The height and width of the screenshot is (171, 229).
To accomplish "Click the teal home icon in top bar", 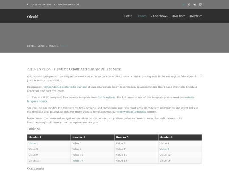I will [184, 5].
